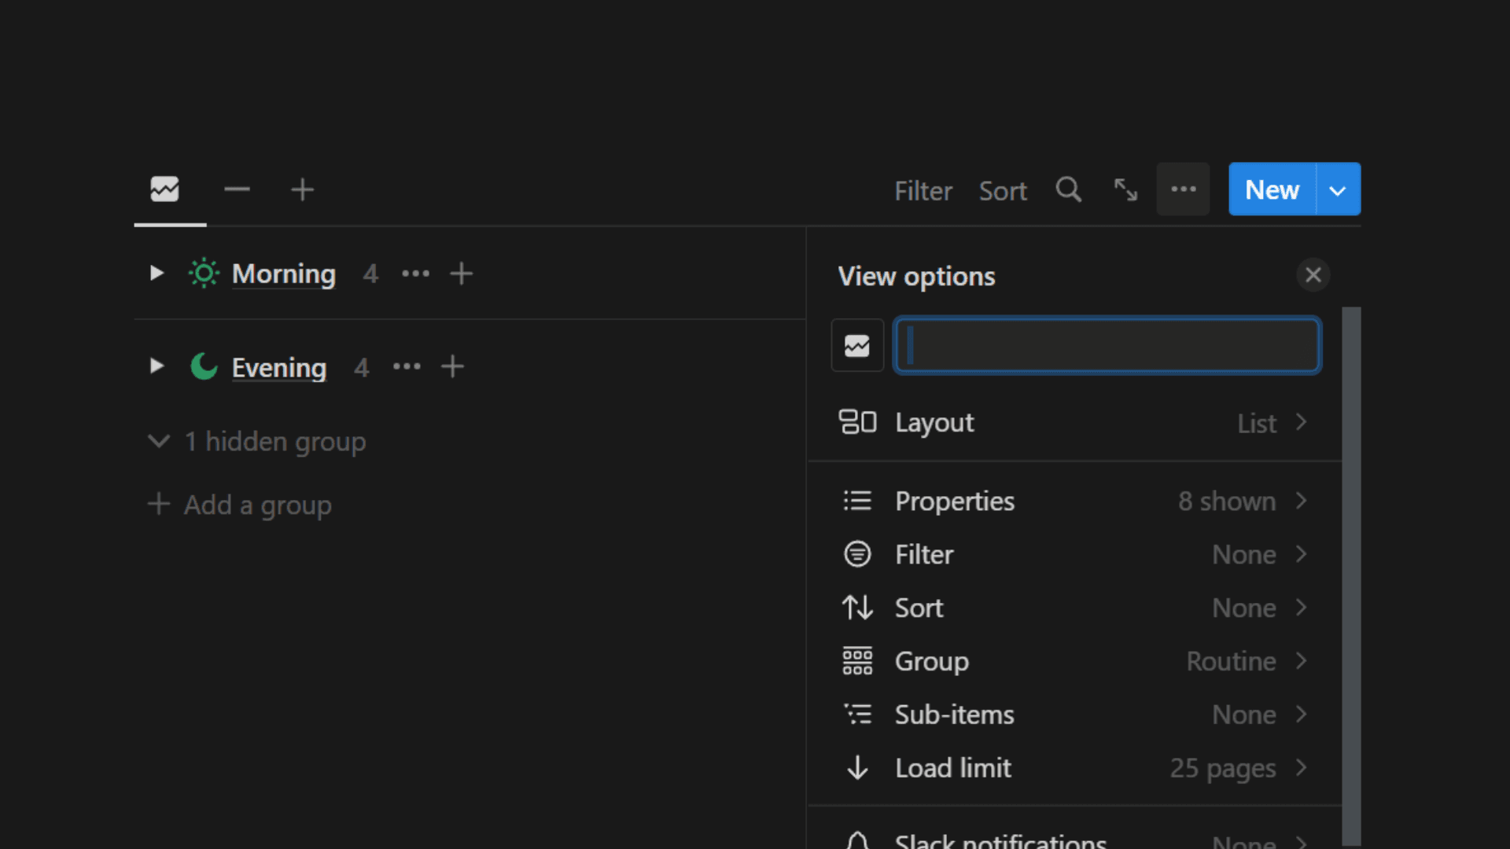Open Properties showing 8 shown

tap(1074, 501)
